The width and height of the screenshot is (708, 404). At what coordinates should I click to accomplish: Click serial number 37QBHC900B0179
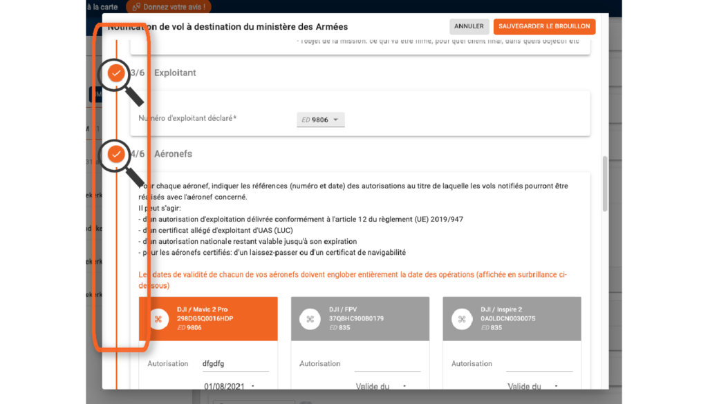356,318
